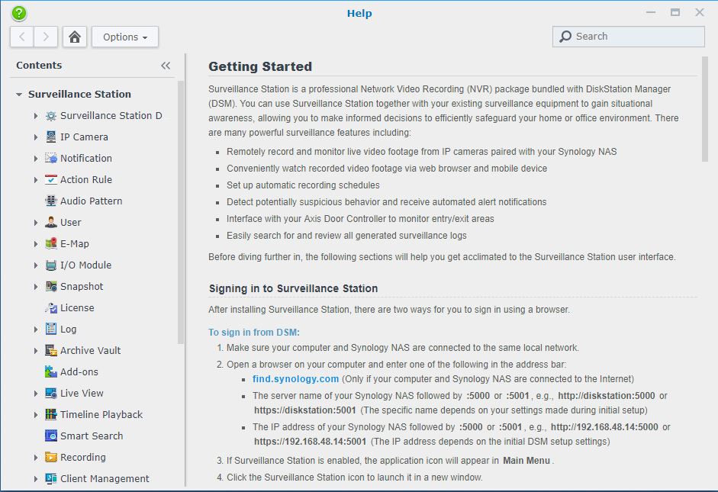718x492 pixels.
Task: Click the Contents tree vertical scrollbar
Action: click(x=180, y=212)
